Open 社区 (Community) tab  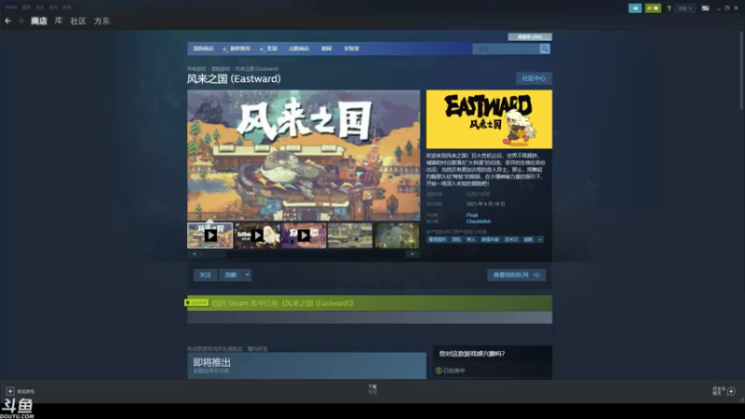78,20
